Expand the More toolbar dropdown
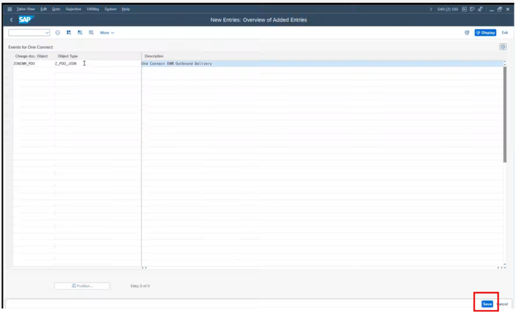 click(x=107, y=33)
